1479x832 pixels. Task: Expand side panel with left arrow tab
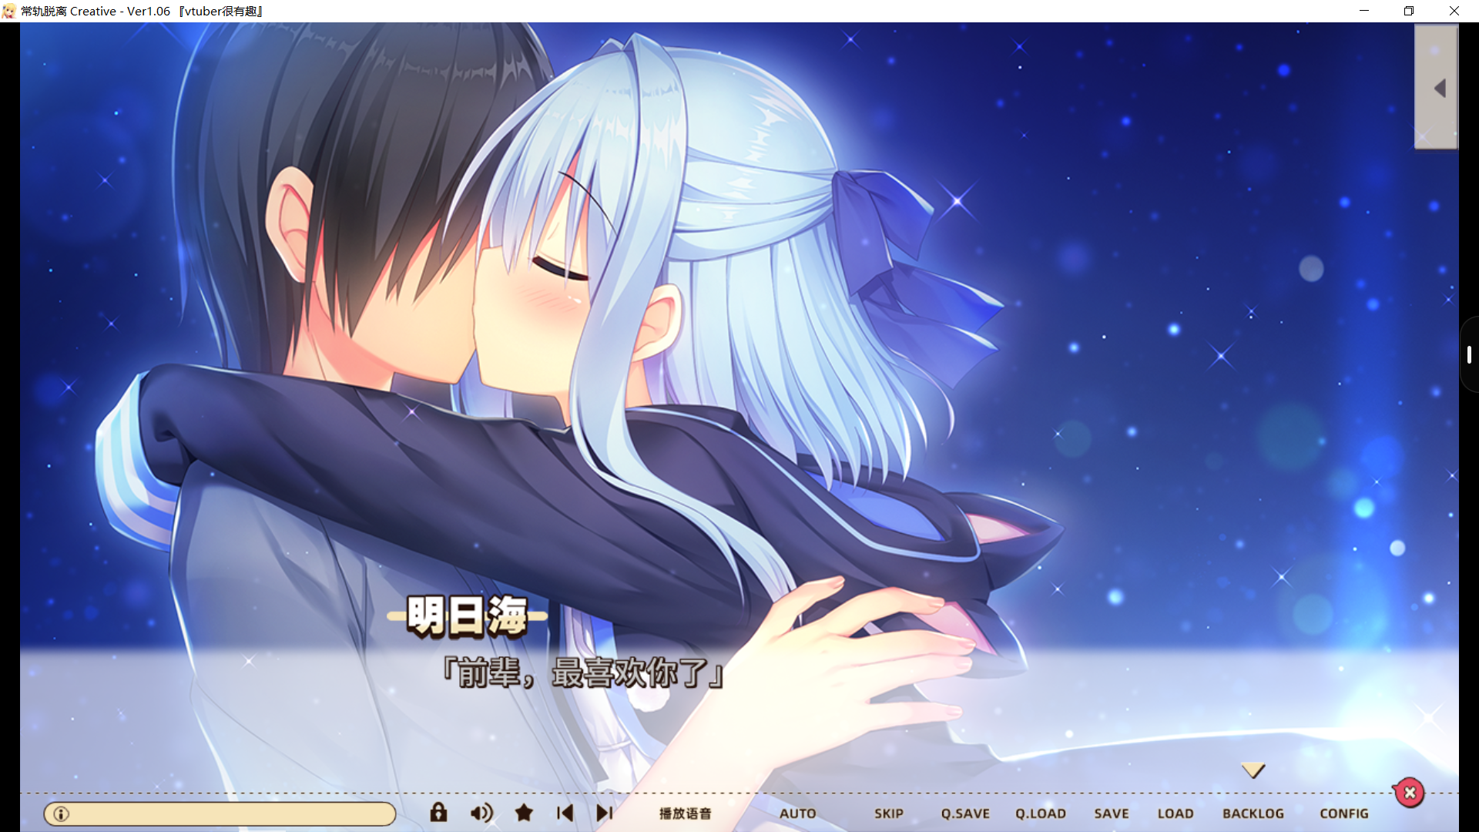tap(1437, 88)
